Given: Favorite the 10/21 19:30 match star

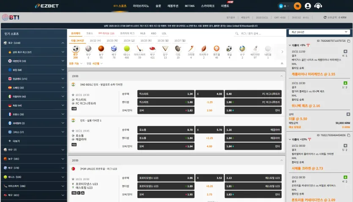Looking at the screenshot, I should click(x=73, y=95).
